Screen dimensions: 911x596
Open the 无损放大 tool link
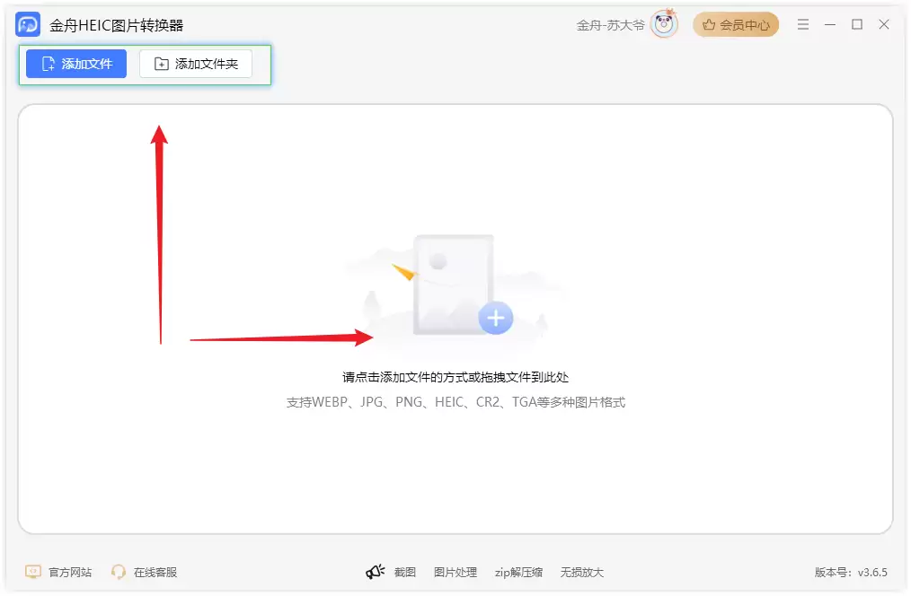click(582, 572)
